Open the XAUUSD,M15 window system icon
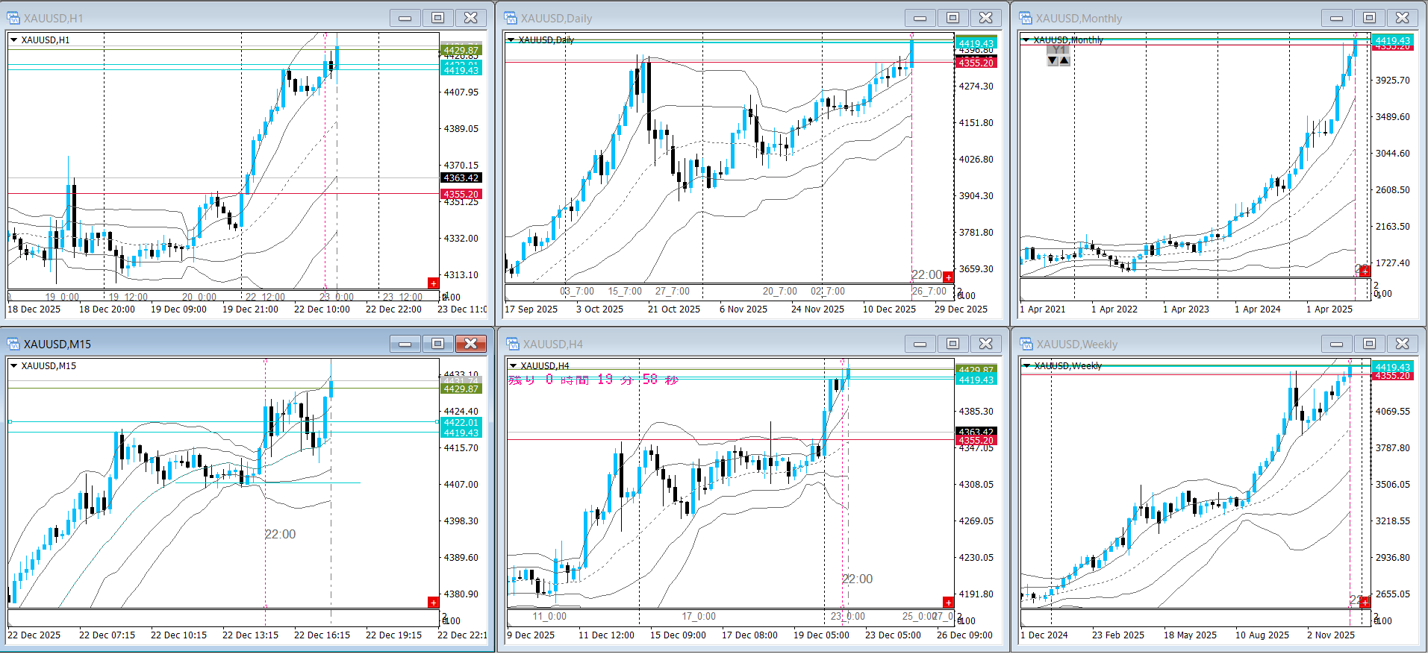The height and width of the screenshot is (654, 1428). click(13, 344)
